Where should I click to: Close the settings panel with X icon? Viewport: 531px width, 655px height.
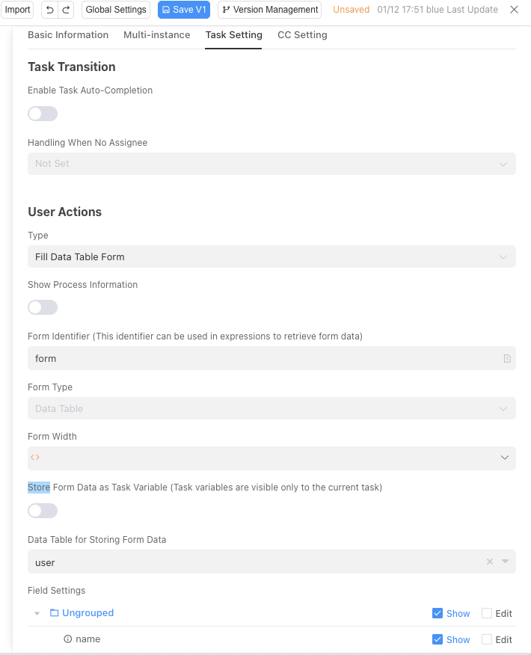coord(514,10)
